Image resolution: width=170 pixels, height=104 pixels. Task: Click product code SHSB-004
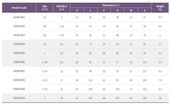tap(19, 44)
